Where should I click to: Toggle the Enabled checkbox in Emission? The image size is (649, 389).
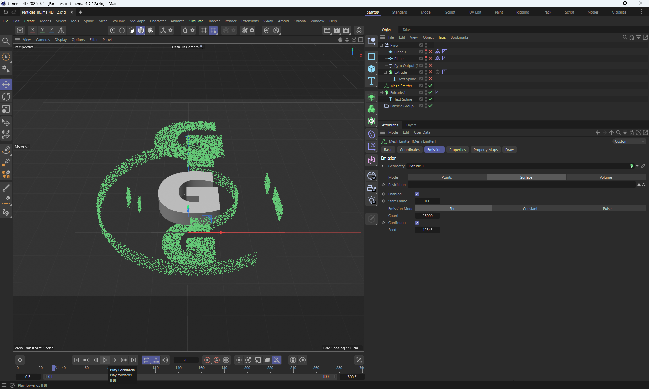(x=417, y=194)
